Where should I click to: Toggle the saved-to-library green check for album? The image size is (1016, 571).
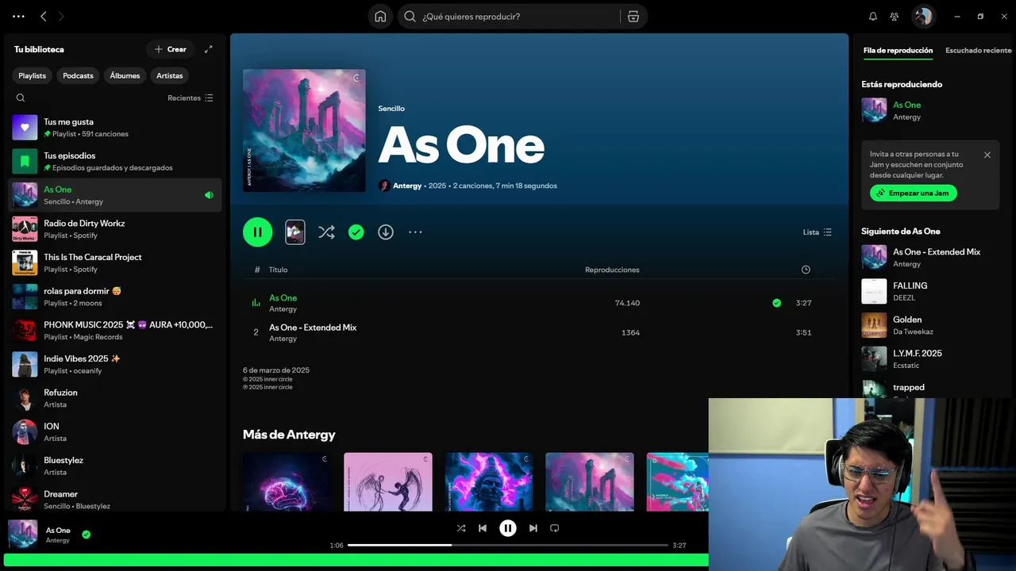point(356,232)
